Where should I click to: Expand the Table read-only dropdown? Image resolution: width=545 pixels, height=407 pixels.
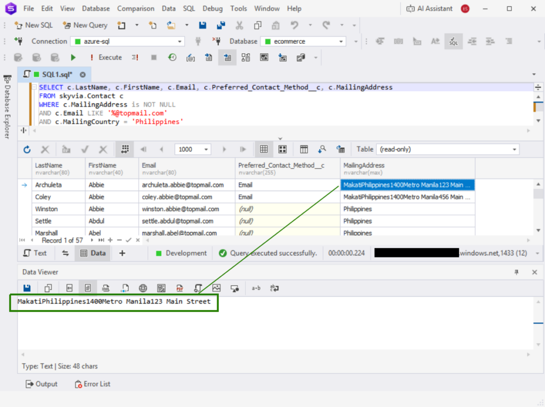pos(514,149)
